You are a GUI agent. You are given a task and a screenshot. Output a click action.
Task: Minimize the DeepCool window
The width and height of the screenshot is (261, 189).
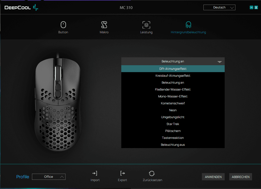pyautogui.click(x=252, y=7)
